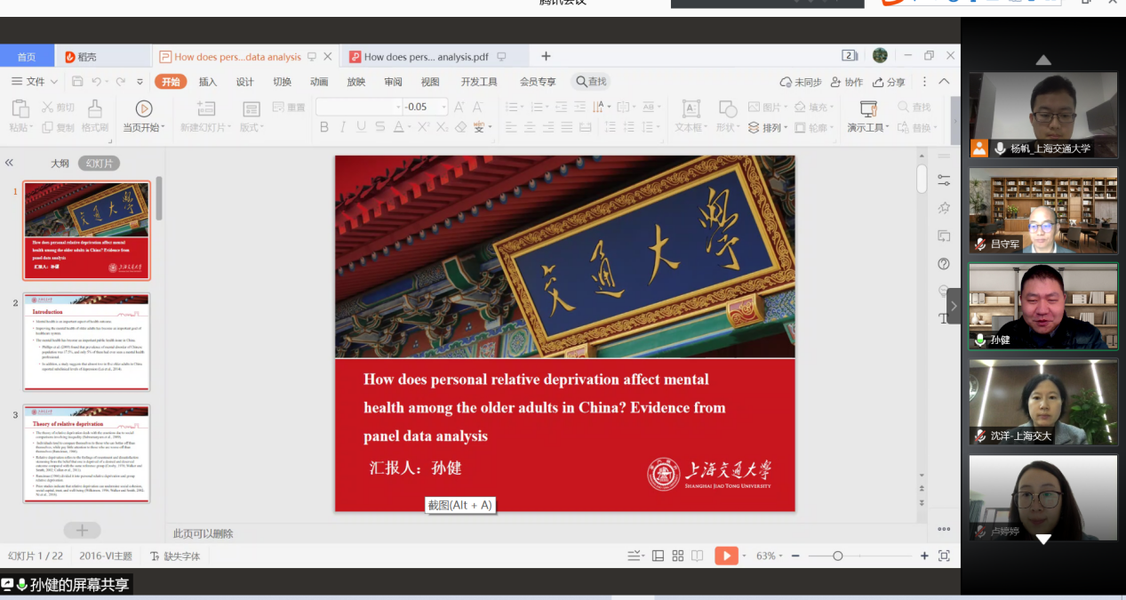Click 未同步 sync status button
The width and height of the screenshot is (1126, 600).
[801, 82]
